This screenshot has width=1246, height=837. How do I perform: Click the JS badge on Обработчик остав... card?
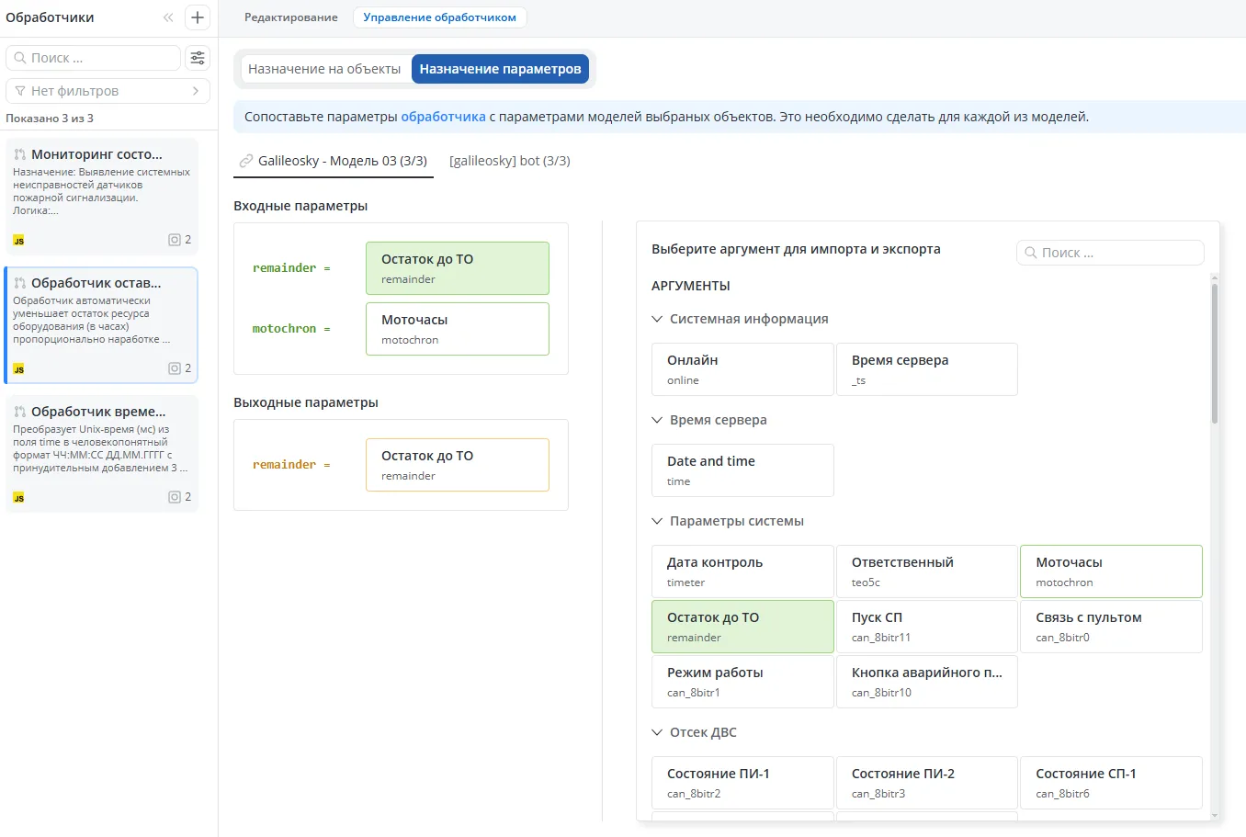[x=18, y=368]
